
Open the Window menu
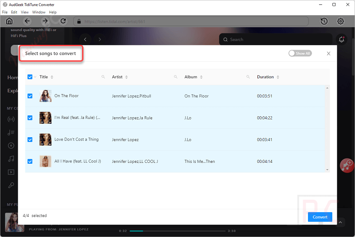(x=39, y=12)
